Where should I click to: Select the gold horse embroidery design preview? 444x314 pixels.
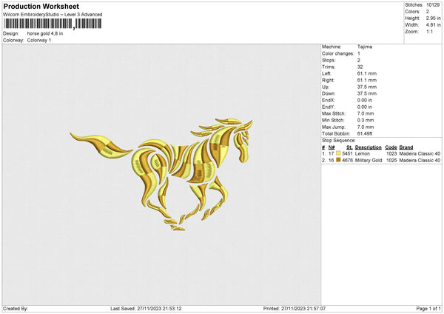click(161, 174)
